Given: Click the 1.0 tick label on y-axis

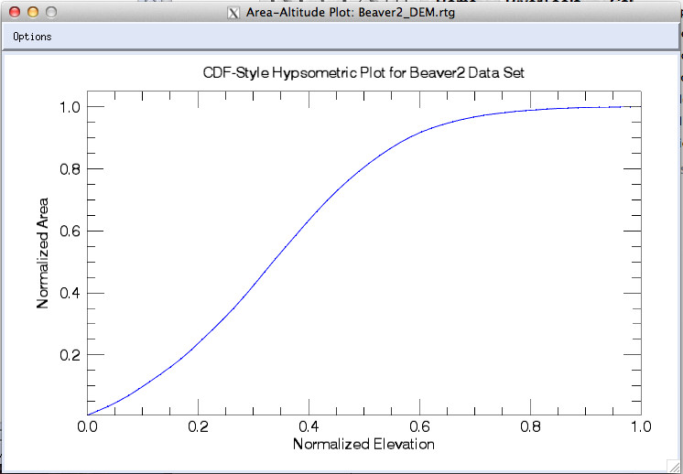Looking at the screenshot, I should tap(70, 107).
